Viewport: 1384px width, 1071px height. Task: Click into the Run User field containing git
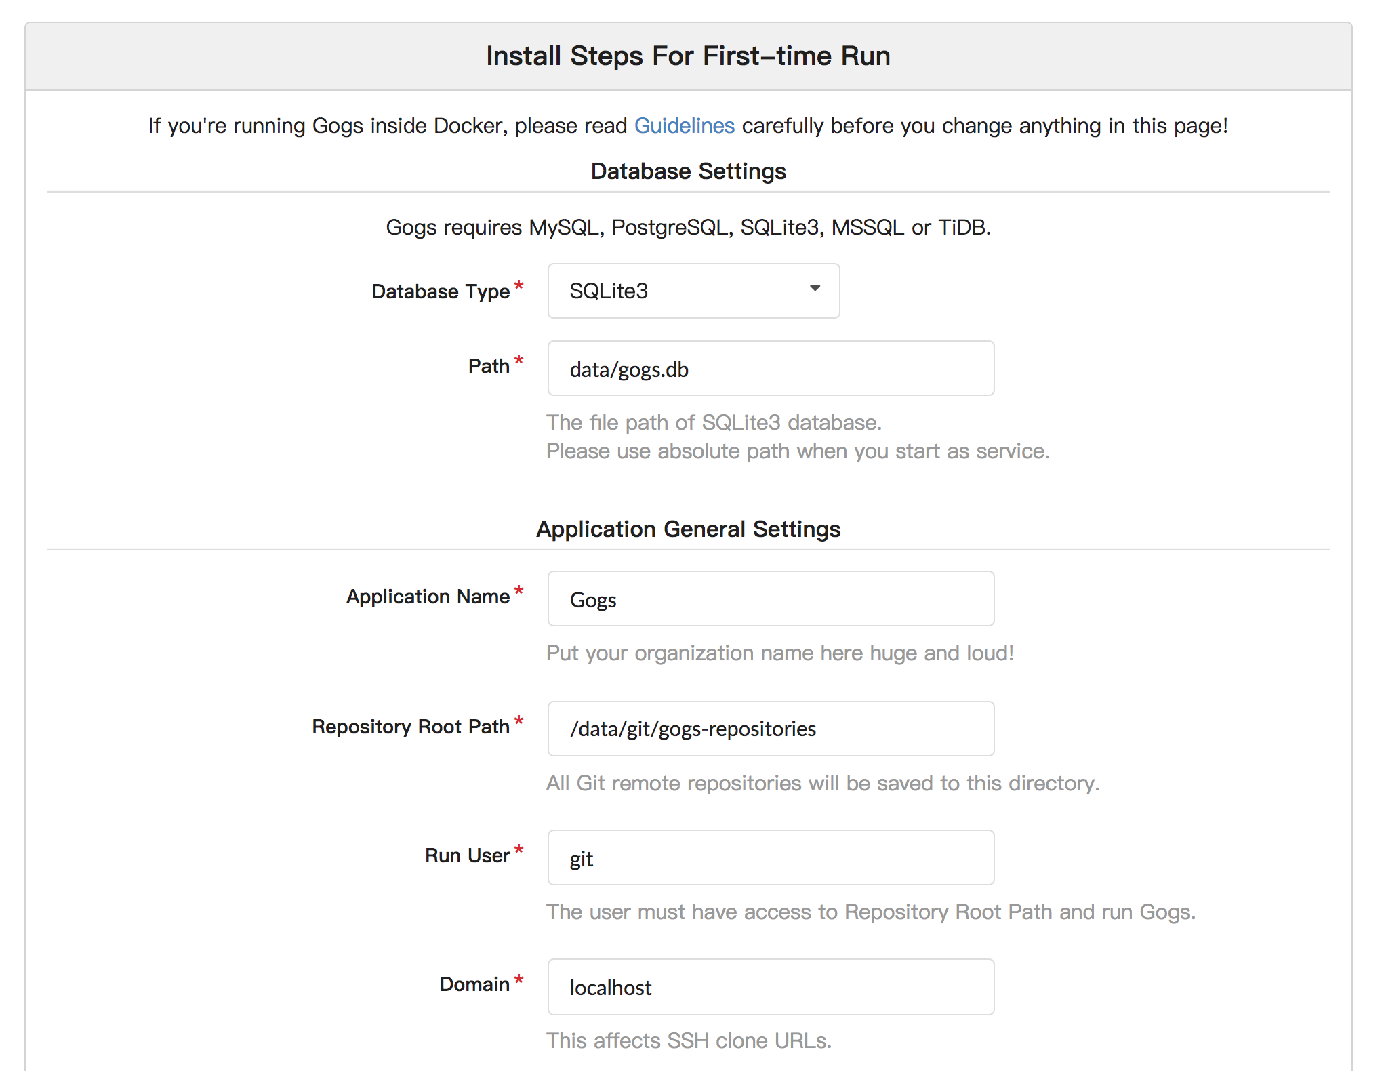point(771,857)
